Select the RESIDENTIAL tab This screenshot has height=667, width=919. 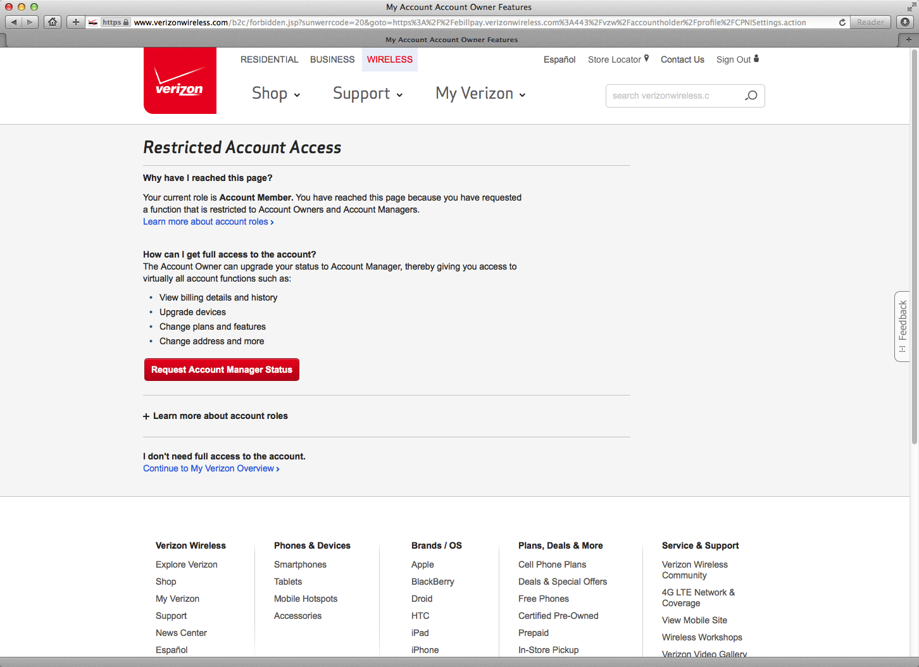coord(269,59)
